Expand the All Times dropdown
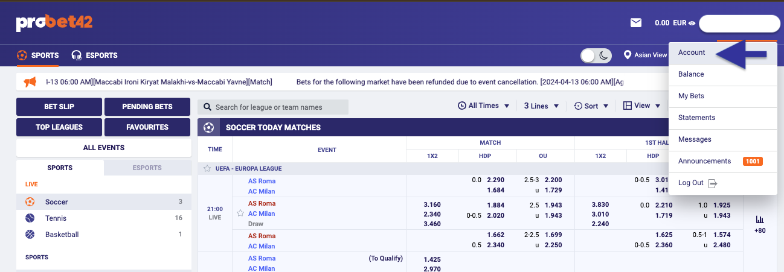Viewport: 784px width, 272px height. [484, 106]
